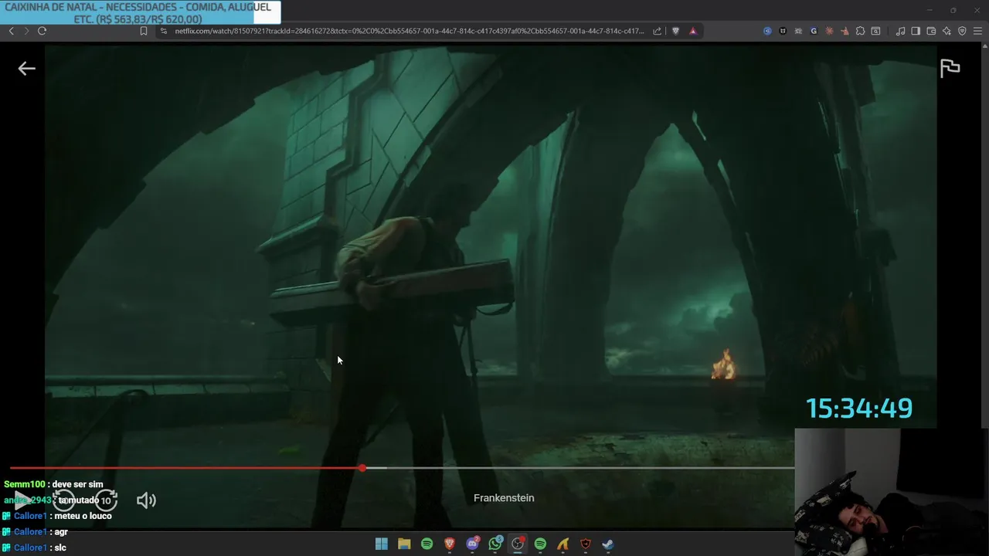Screen dimensions: 989x556
Task: Toggle the browser sidebar panel
Action: pyautogui.click(x=916, y=31)
